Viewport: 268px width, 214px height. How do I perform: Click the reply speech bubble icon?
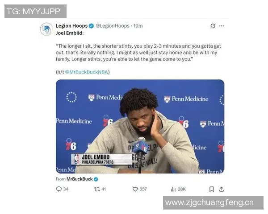click(59, 189)
